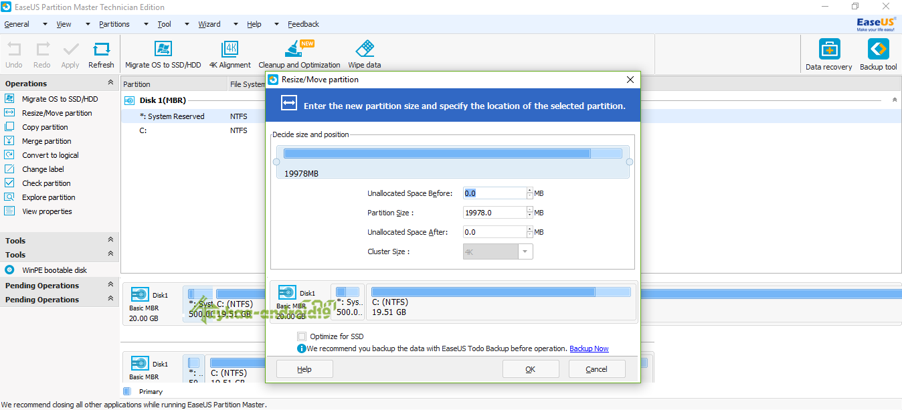Image resolution: width=902 pixels, height=410 pixels.
Task: Click the Help button in dialog
Action: coord(304,369)
